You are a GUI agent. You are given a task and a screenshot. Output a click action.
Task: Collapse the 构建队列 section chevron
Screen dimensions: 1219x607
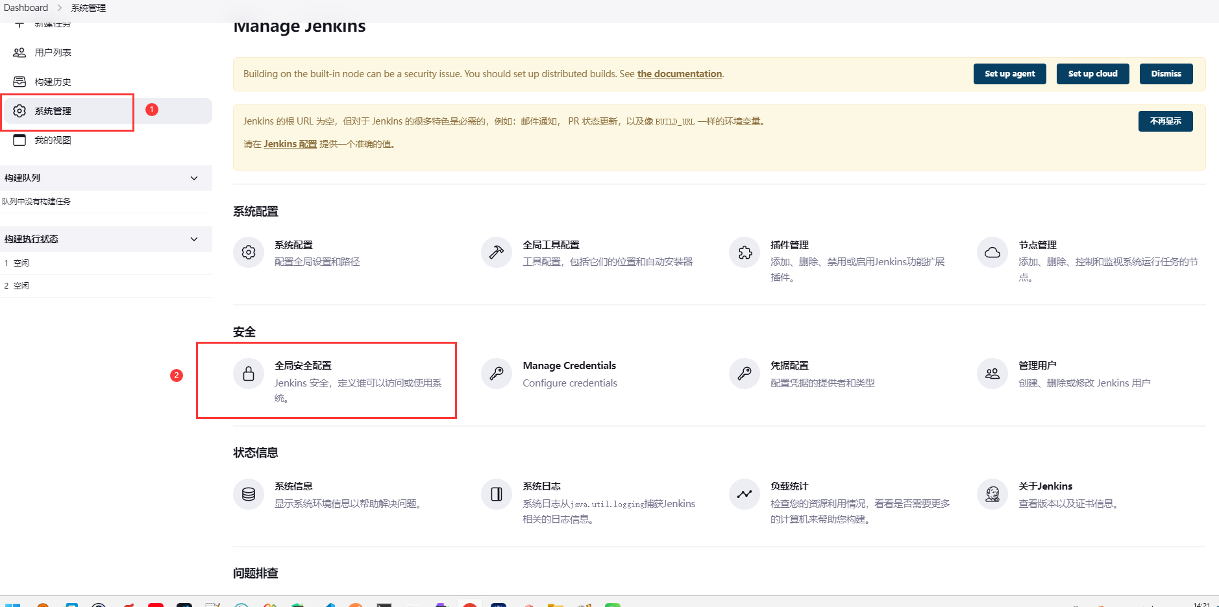pos(194,178)
